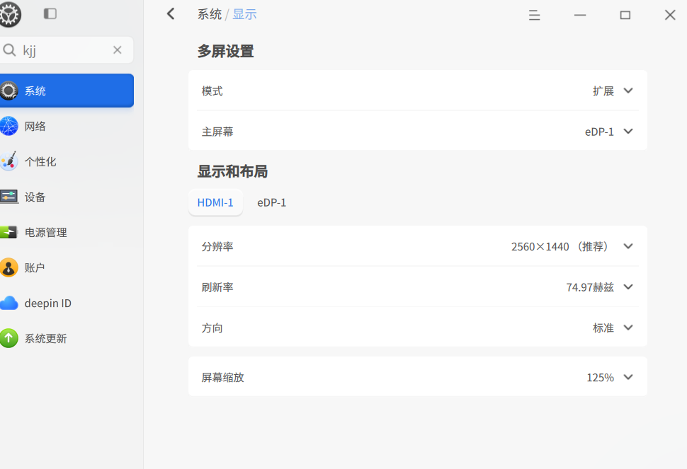Close the control center window
687x469 pixels.
670,15
